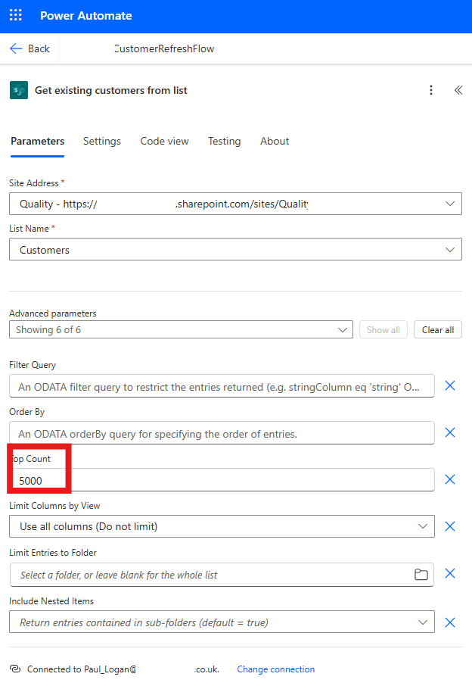Image resolution: width=472 pixels, height=683 pixels.
Task: Click the Show all button
Action: tap(383, 329)
